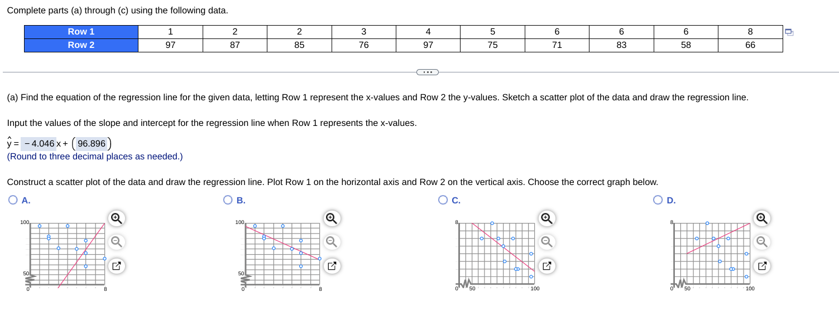Select answer choice B
This screenshot has height=326, width=839.
click(227, 199)
